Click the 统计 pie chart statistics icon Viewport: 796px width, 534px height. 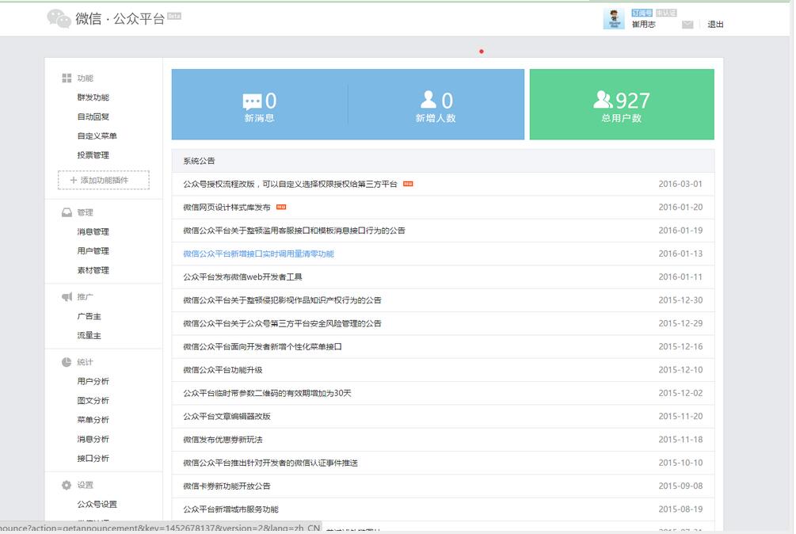[x=66, y=362]
